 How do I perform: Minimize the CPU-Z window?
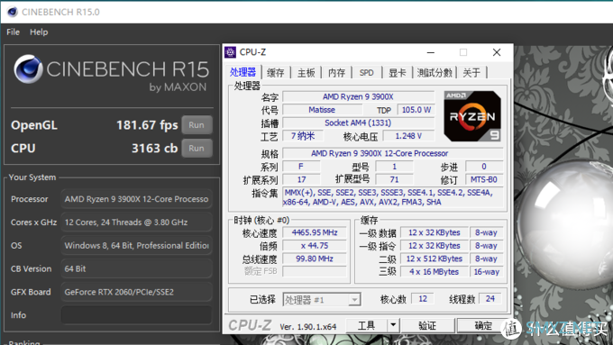430,52
